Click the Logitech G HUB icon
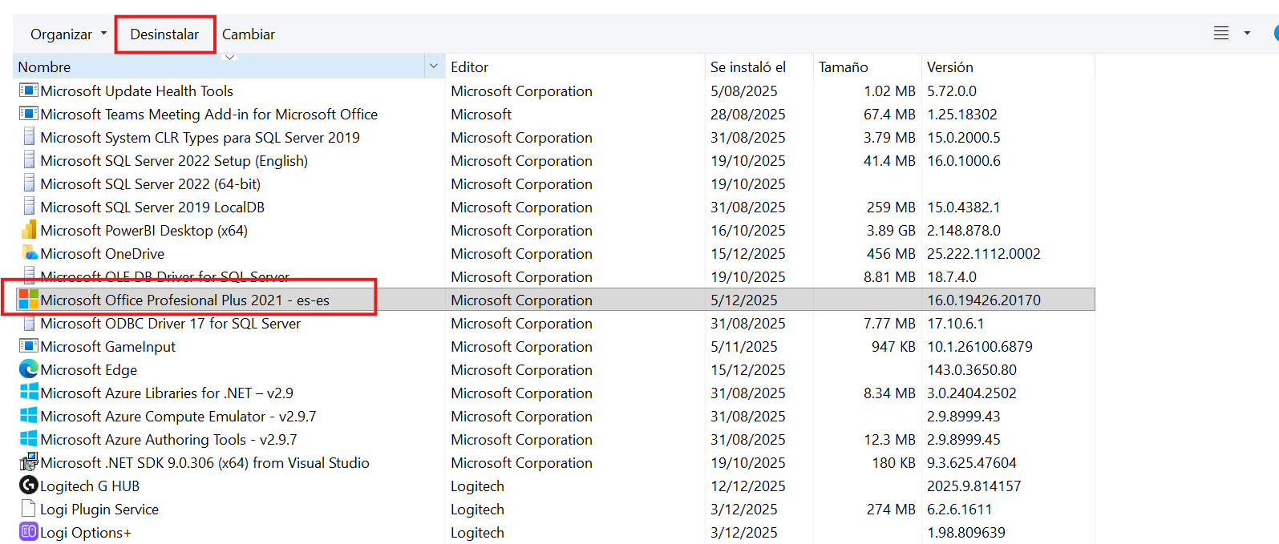 [x=29, y=486]
